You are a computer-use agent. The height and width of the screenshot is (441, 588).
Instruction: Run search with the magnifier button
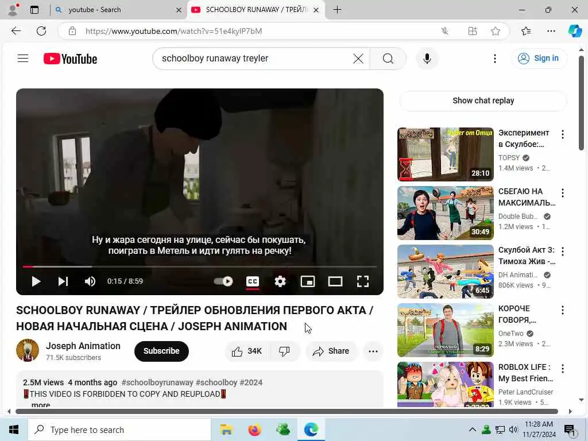pyautogui.click(x=388, y=59)
